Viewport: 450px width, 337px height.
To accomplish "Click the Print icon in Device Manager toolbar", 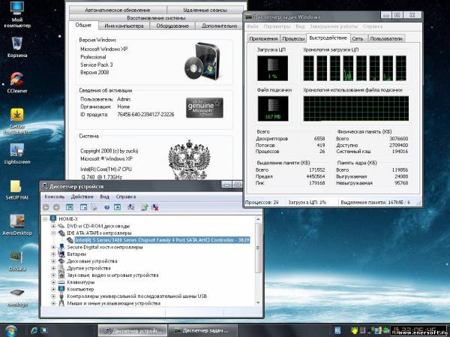I will (94, 207).
